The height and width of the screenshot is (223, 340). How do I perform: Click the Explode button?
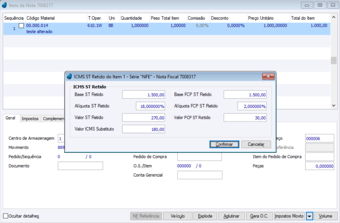pyautogui.click(x=205, y=216)
